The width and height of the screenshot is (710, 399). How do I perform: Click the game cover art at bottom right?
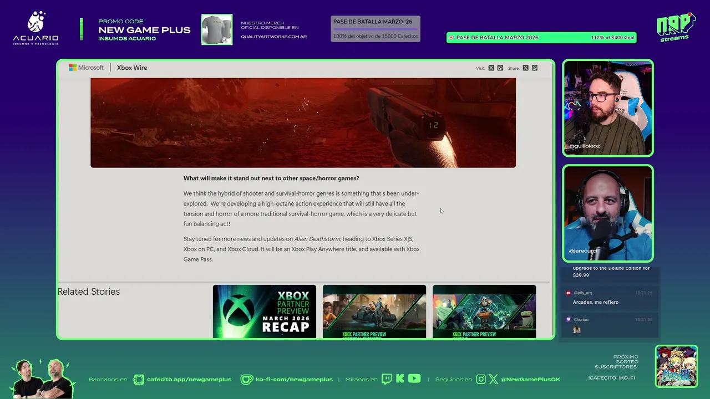[676, 366]
